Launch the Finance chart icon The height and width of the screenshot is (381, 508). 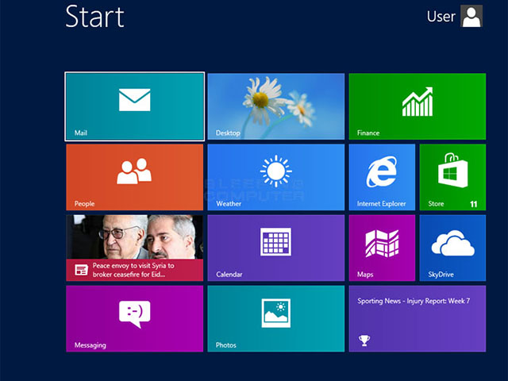(x=417, y=102)
